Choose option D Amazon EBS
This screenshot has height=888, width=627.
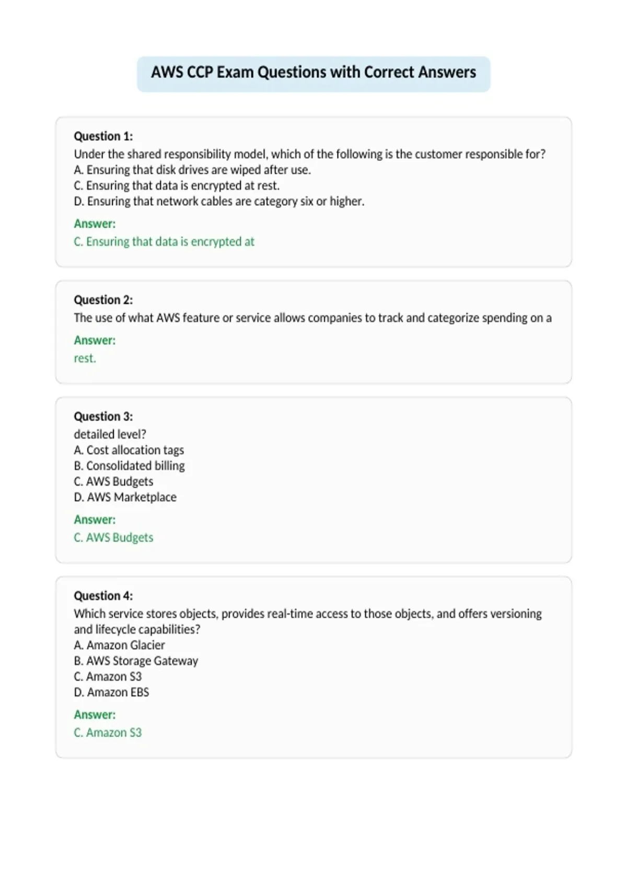(x=111, y=692)
